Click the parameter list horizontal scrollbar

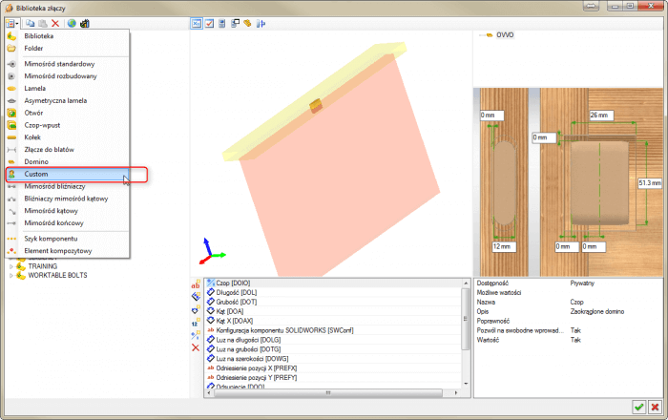click(x=328, y=392)
